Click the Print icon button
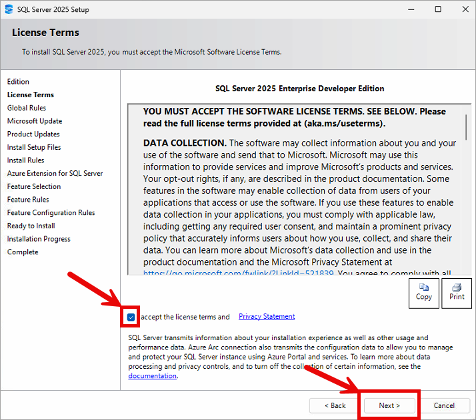 (x=457, y=293)
